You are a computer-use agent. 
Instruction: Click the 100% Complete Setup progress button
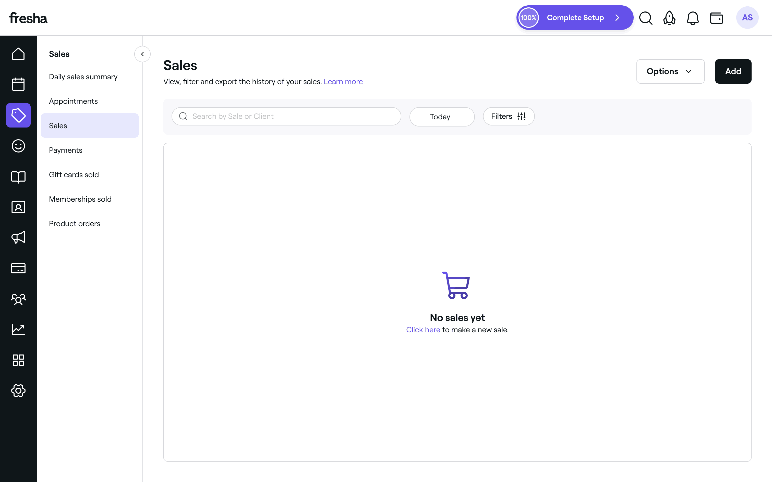click(575, 18)
